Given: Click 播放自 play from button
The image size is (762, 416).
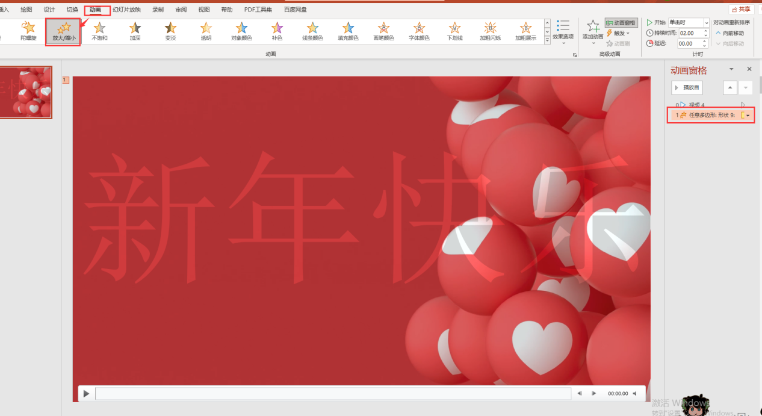Looking at the screenshot, I should click(x=687, y=88).
